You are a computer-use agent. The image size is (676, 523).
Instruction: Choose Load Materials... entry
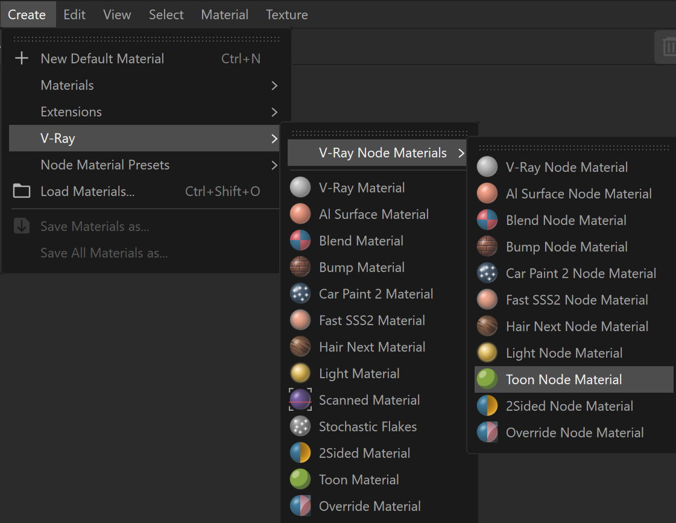pos(144,191)
